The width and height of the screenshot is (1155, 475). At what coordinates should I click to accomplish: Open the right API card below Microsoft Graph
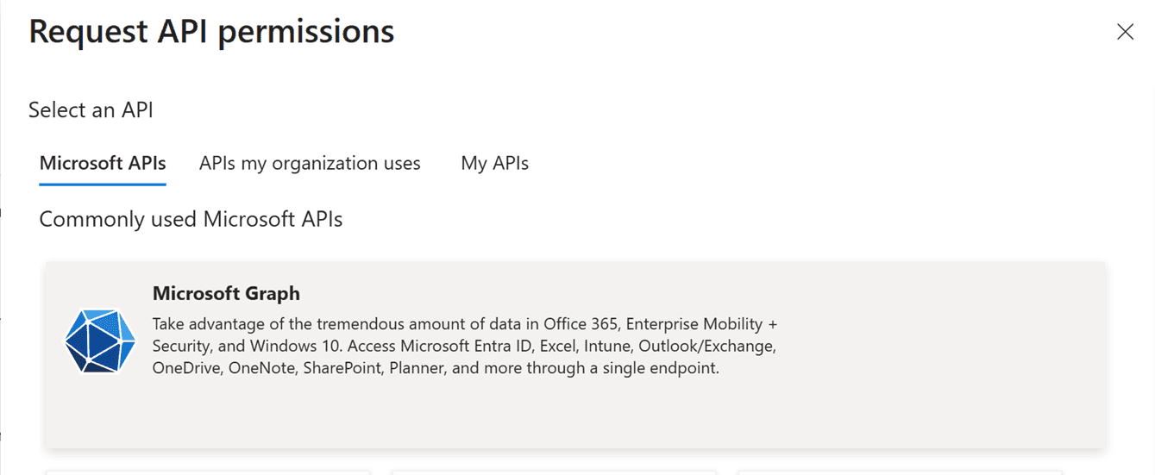pyautogui.click(x=900, y=472)
